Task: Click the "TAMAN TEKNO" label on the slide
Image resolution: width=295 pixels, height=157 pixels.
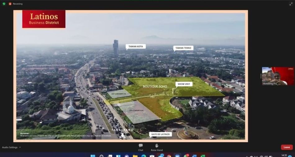Action: 183,48
